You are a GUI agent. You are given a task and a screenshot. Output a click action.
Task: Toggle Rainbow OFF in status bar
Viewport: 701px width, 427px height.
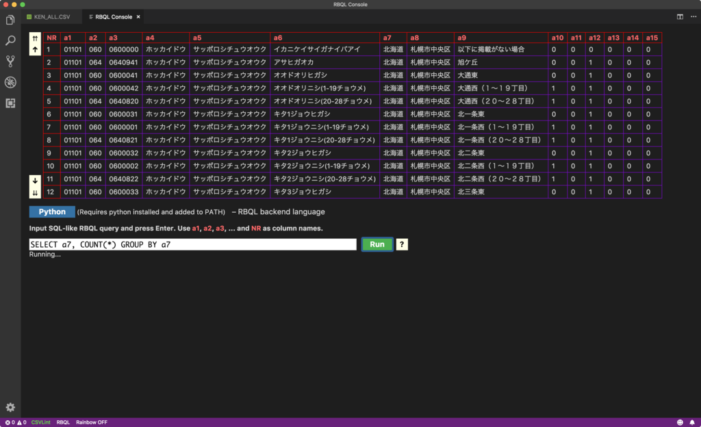(92, 422)
